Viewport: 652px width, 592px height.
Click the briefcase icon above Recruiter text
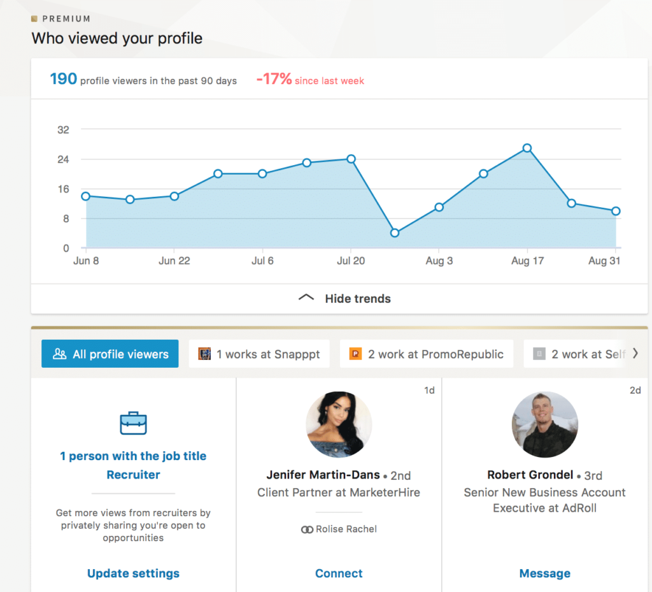[133, 423]
